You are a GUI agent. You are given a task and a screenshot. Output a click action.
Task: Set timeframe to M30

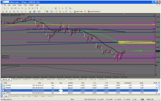coord(15,8)
